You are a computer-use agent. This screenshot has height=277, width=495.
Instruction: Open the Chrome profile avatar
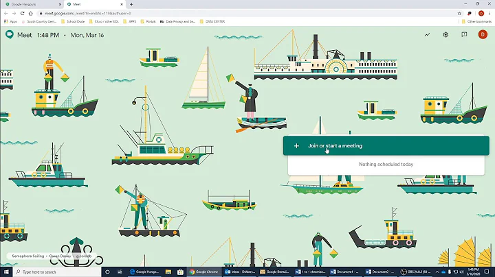(481, 13)
